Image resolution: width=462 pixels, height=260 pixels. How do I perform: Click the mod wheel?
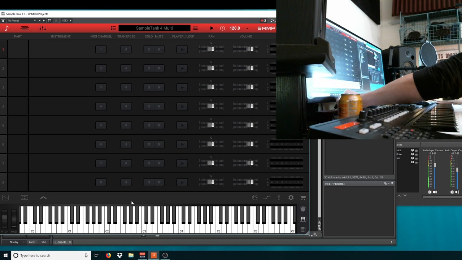click(14, 219)
